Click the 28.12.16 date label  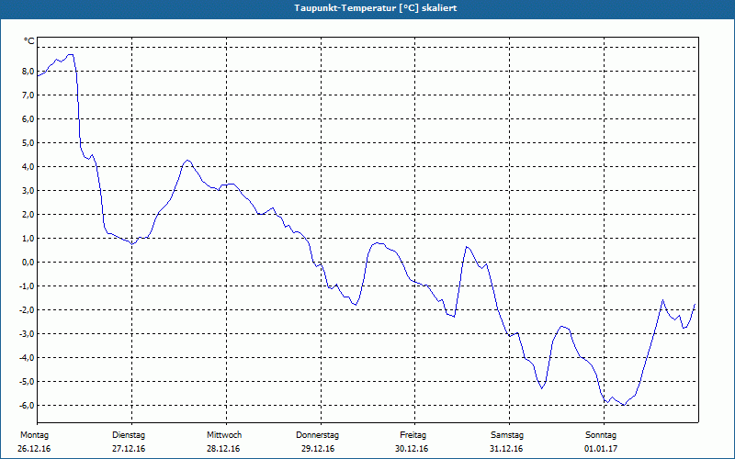[223, 449]
